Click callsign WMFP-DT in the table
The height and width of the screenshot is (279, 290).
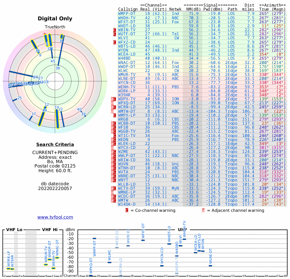point(127,13)
